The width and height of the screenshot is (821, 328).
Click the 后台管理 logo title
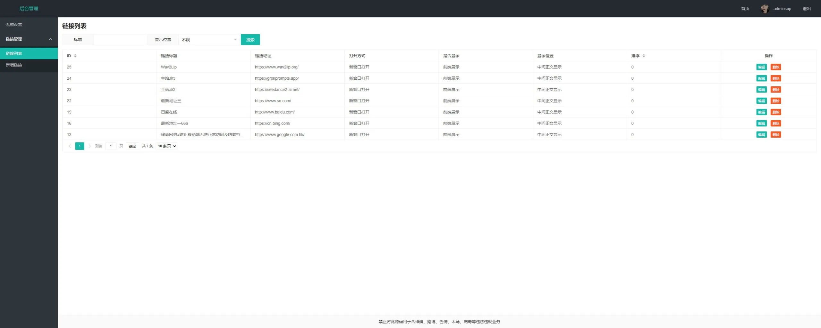click(29, 9)
